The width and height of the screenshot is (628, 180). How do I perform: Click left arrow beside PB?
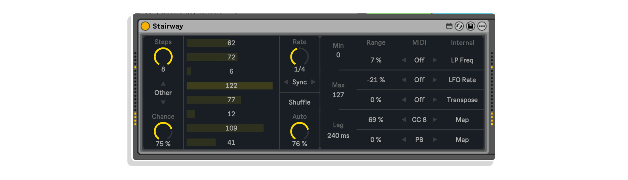tap(404, 140)
